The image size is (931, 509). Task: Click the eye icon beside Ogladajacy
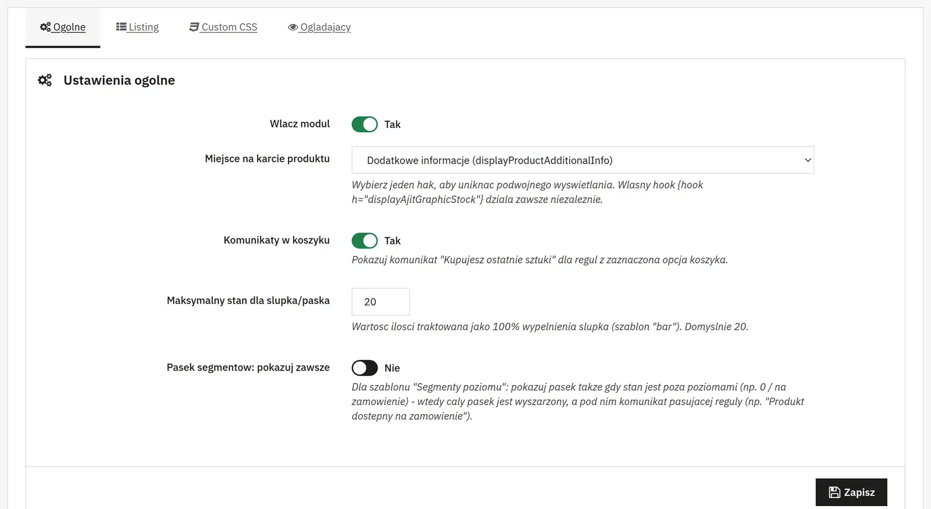(x=293, y=27)
